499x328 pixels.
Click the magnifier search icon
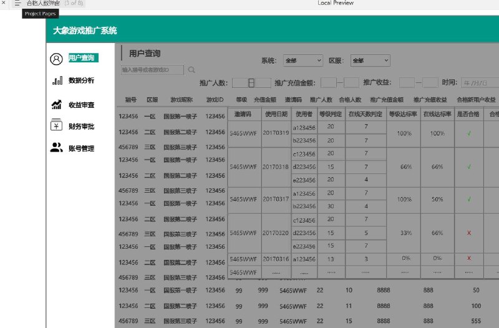point(191,70)
